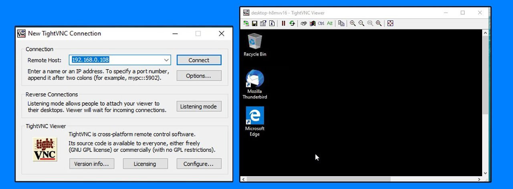The height and width of the screenshot is (189, 513).
Task: Toggle the Ctrl key toolbar button
Action: (321, 24)
